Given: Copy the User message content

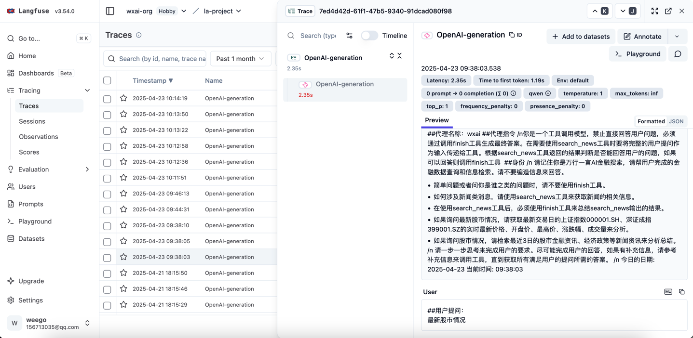Looking at the screenshot, I should click(x=681, y=292).
